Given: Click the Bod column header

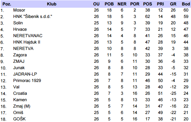Looking at the screenshot, I should [186, 4].
